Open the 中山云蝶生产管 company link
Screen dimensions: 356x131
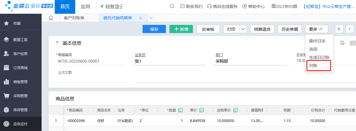click(x=328, y=6)
